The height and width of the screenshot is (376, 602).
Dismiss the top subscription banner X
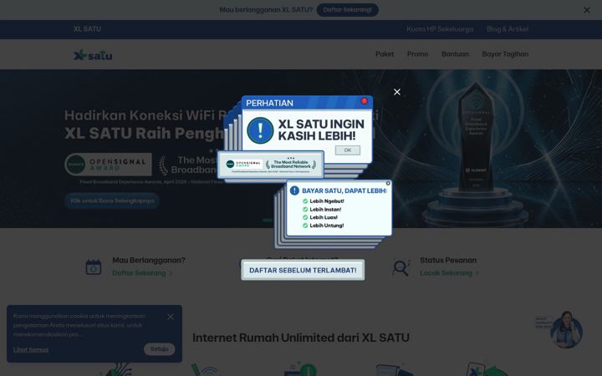tap(587, 10)
